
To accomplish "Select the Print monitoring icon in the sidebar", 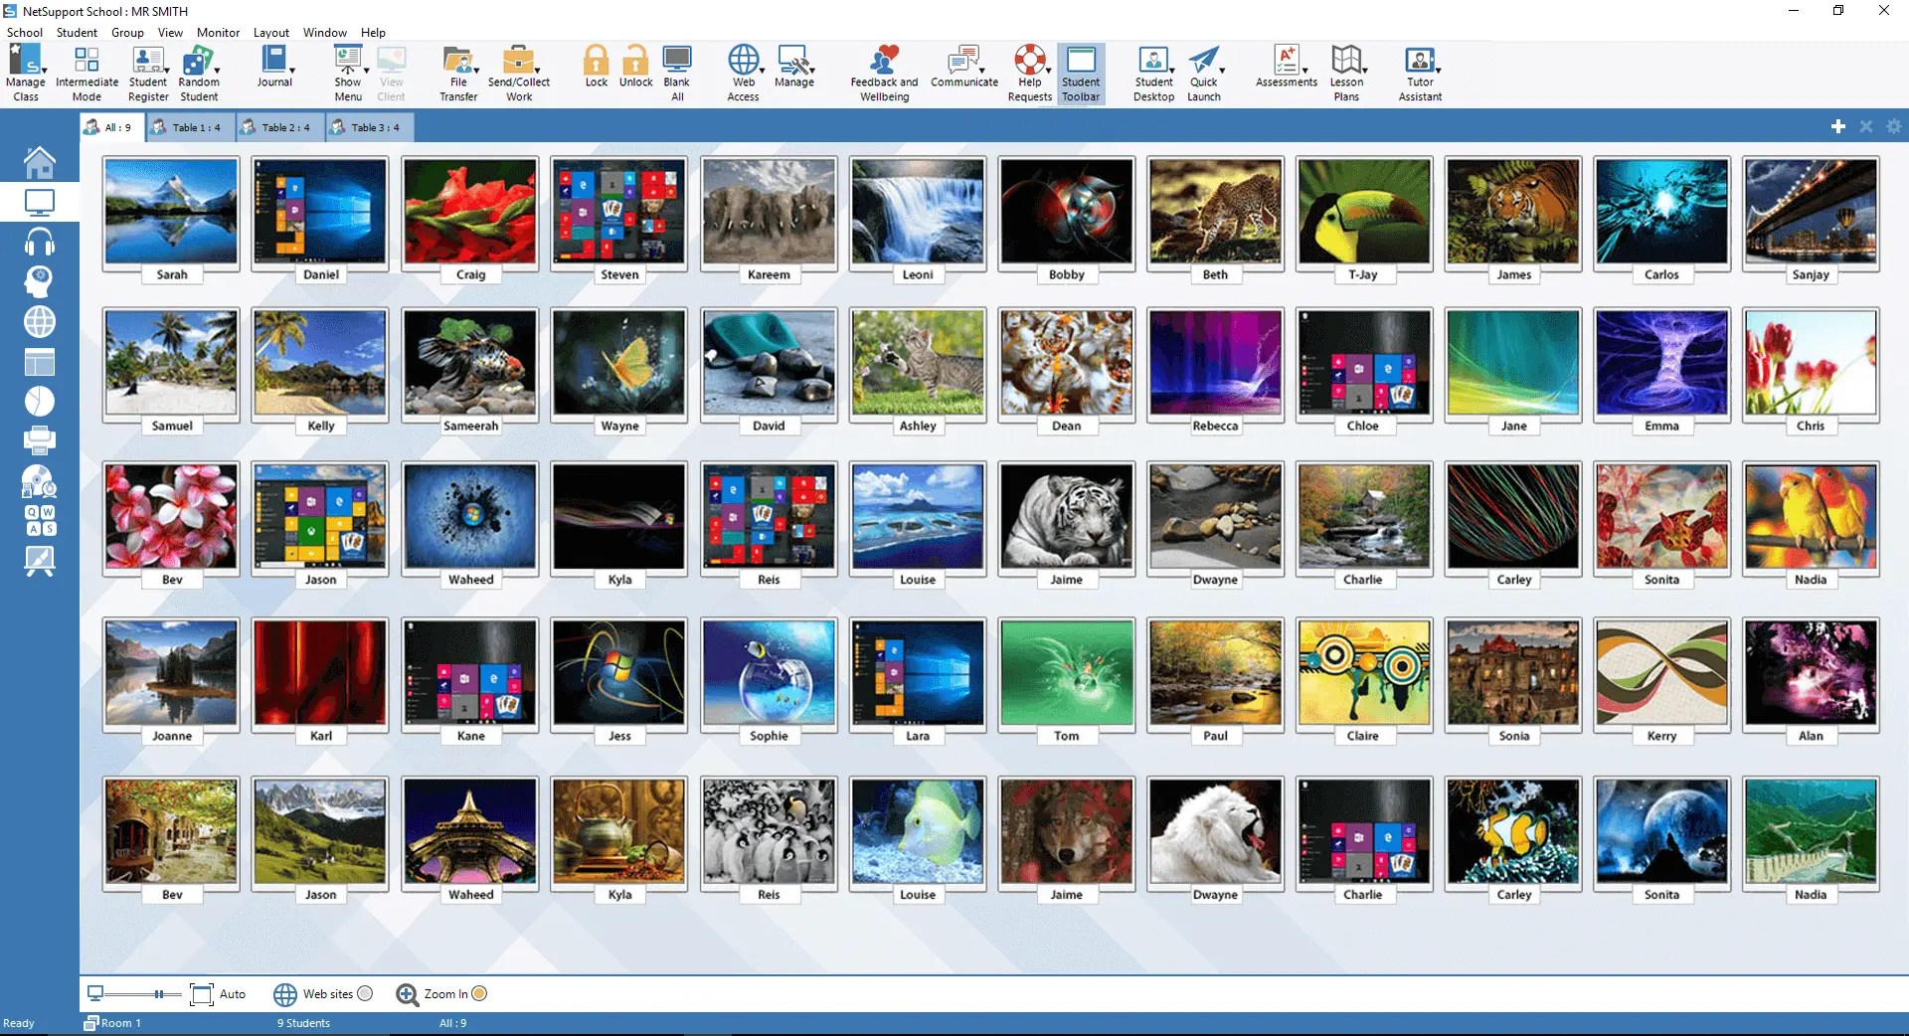I will (40, 440).
